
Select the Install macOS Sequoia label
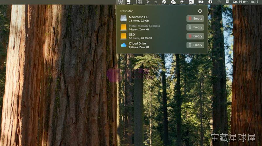pyautogui.click(x=144, y=26)
